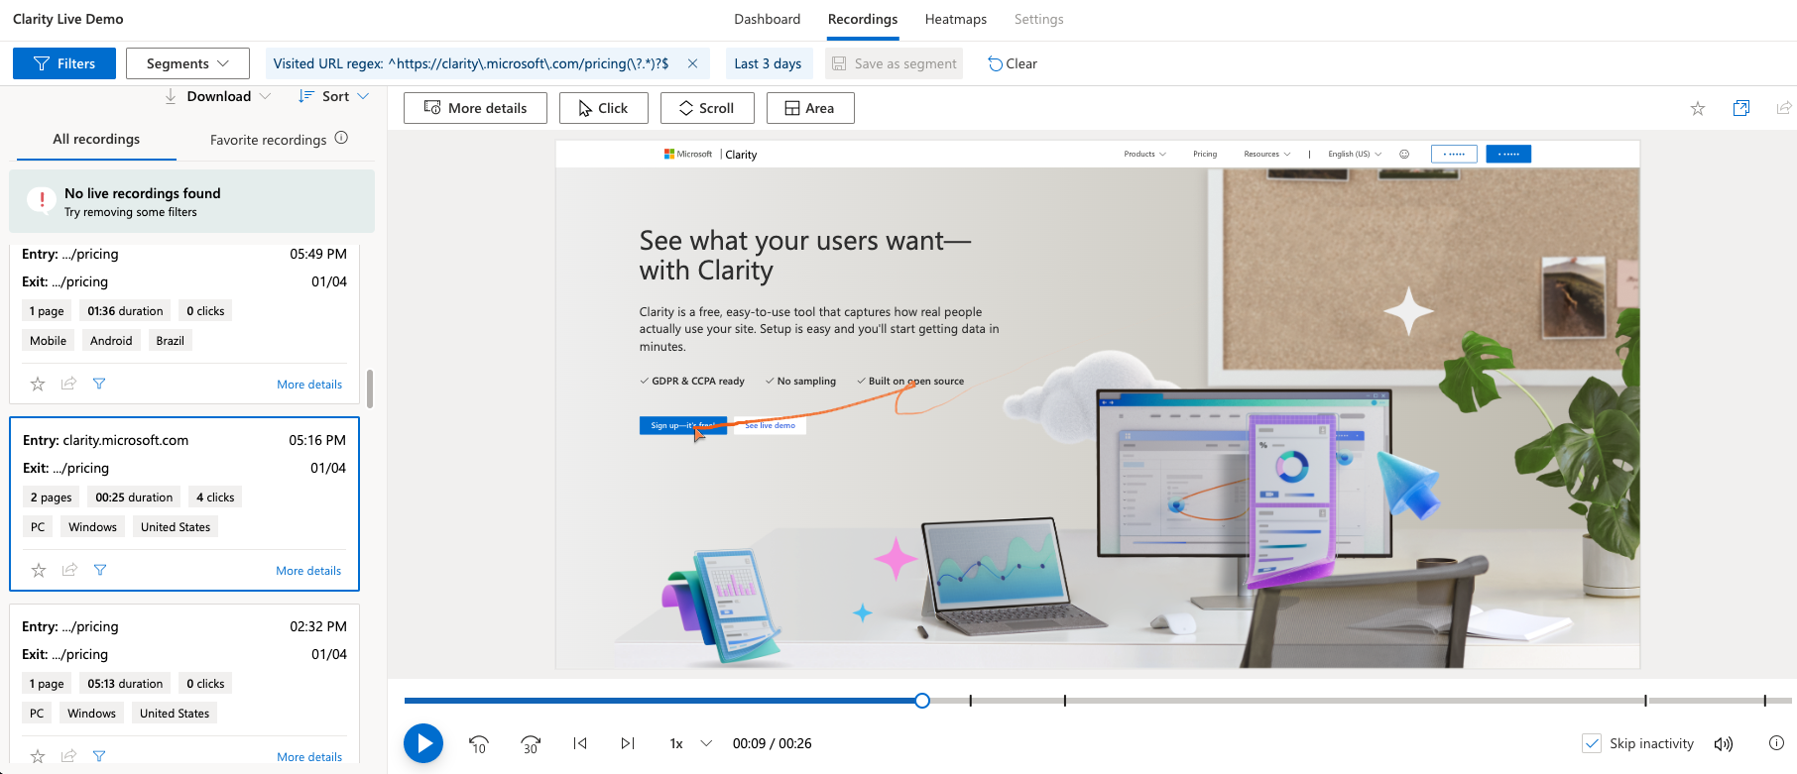Expand Products menu in recorded page
Image resolution: width=1797 pixels, height=774 pixels.
[x=1144, y=154]
